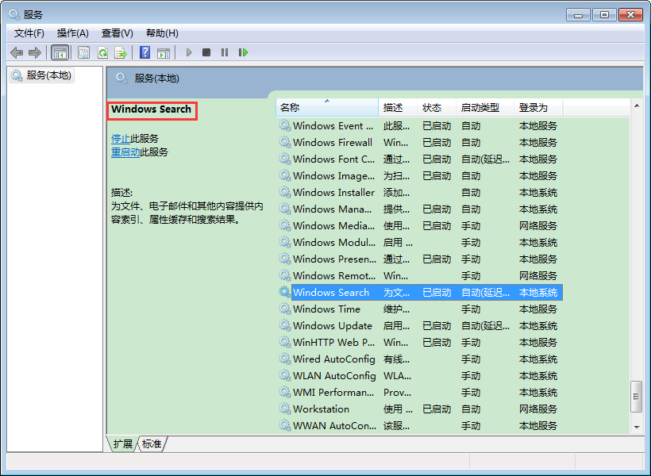Open properties via the toolbar icon

tap(83, 52)
